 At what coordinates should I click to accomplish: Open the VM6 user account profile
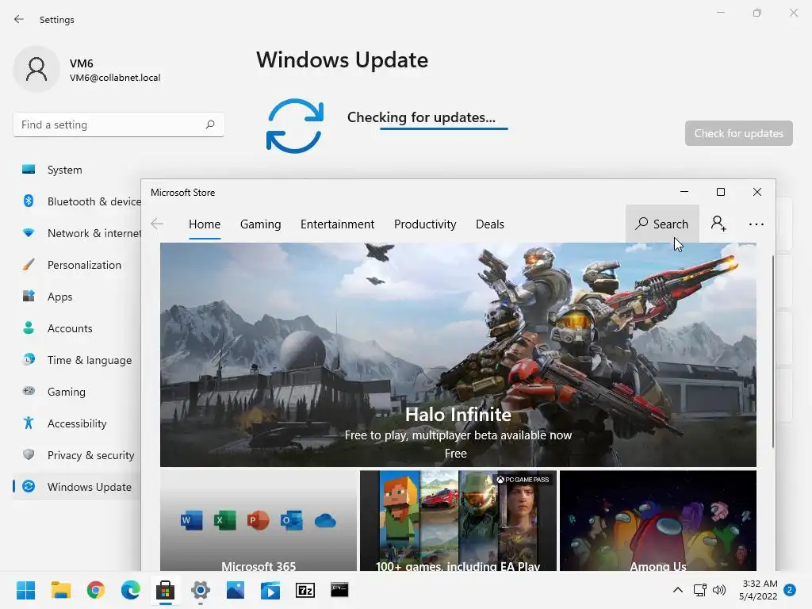tap(87, 70)
